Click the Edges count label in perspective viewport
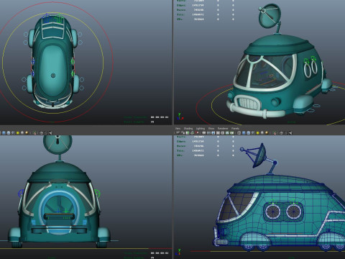This screenshot has width=345, height=259. (x=180, y=5)
